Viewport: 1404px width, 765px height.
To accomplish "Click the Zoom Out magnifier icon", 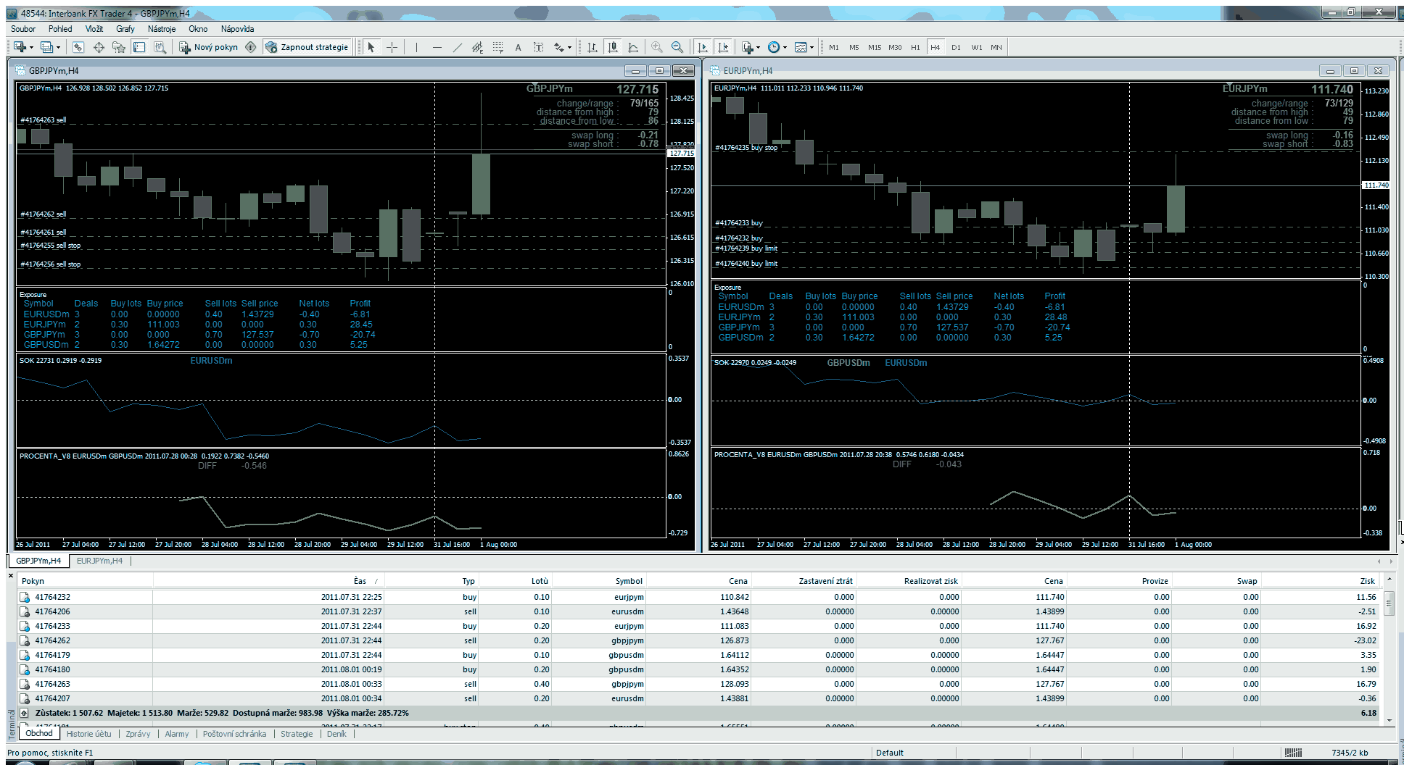I will coord(677,47).
